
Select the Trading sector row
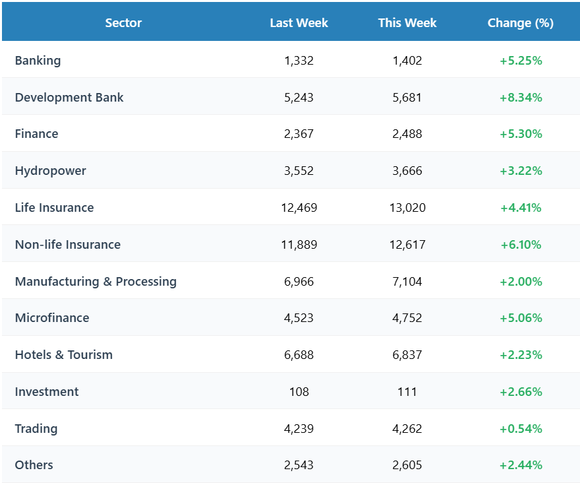coord(36,428)
